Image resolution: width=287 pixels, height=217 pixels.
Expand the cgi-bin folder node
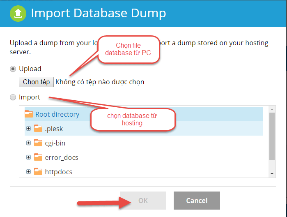[28, 143]
